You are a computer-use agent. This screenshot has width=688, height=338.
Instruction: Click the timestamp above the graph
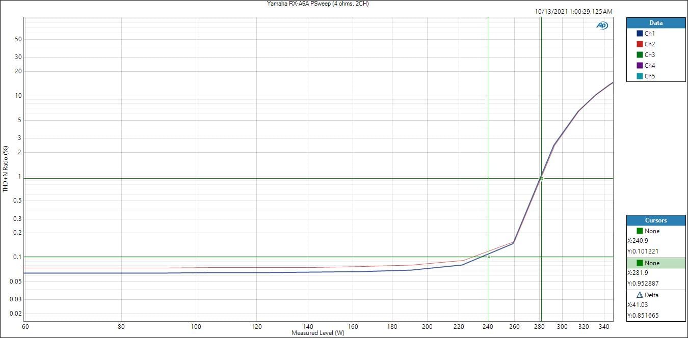(x=573, y=11)
